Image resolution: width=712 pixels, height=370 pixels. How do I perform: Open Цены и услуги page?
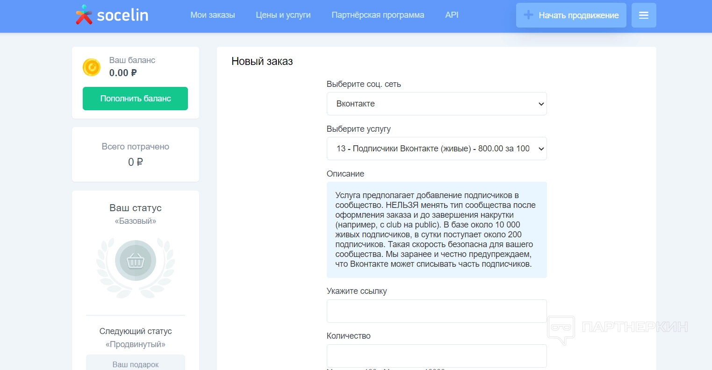click(x=283, y=15)
